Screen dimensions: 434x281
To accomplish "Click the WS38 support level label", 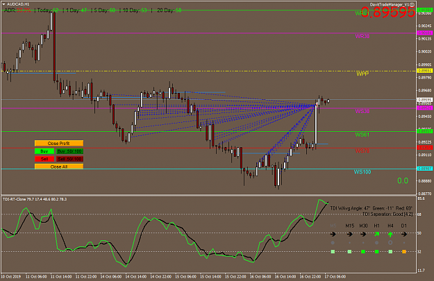I will tap(362, 111).
